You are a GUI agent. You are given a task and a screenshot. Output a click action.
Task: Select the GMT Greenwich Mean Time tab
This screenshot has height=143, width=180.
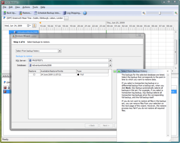tap(33, 18)
